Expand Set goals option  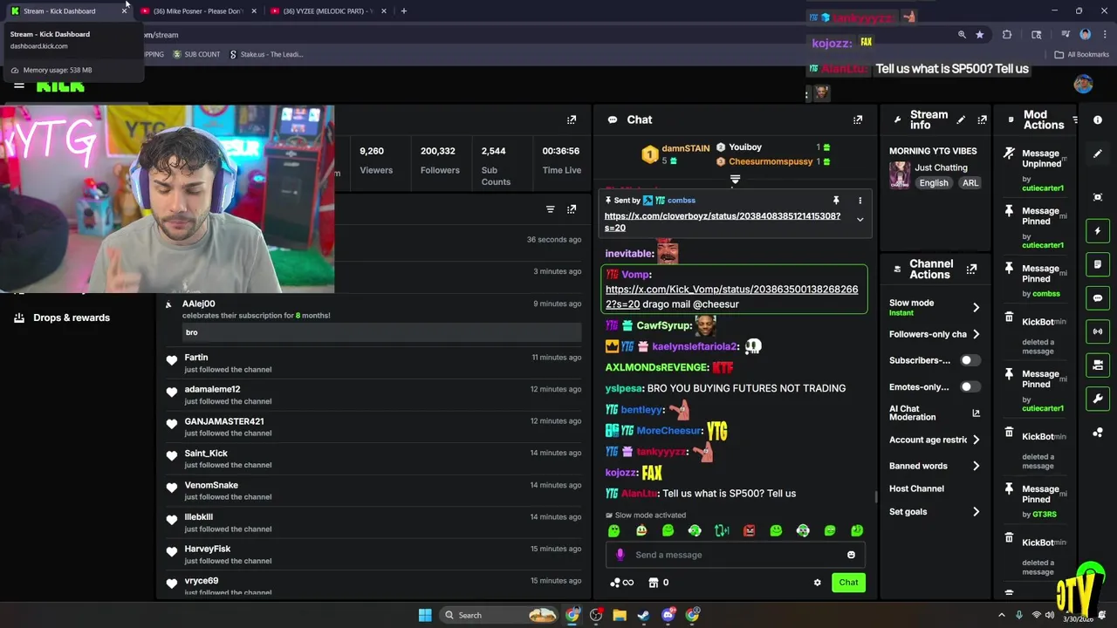coord(976,512)
